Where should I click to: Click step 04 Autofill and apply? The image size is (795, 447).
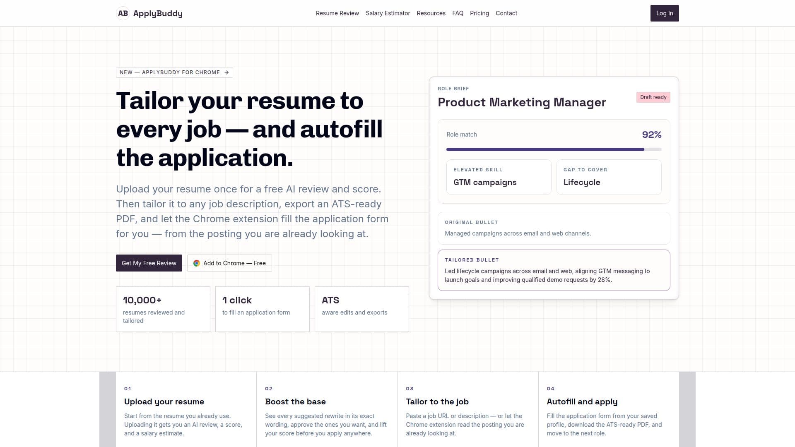pyautogui.click(x=608, y=410)
